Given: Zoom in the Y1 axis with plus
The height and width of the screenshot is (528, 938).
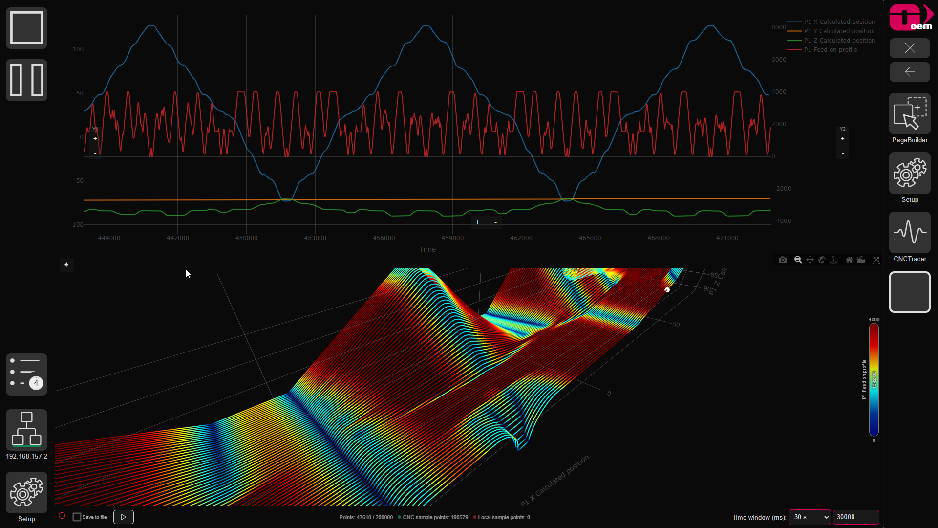Looking at the screenshot, I should click(95, 139).
